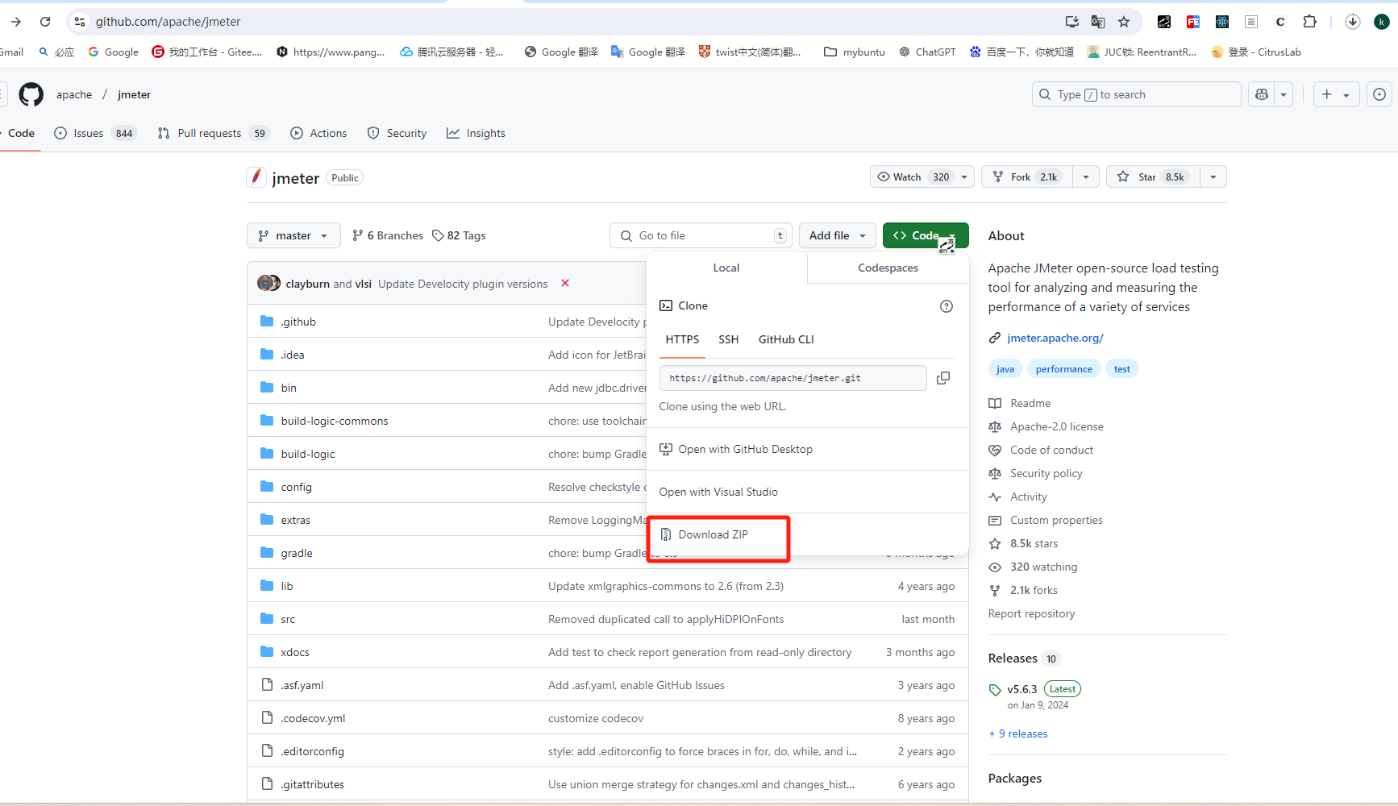
Task: Select the GitHub CLI clone option
Action: 786,339
